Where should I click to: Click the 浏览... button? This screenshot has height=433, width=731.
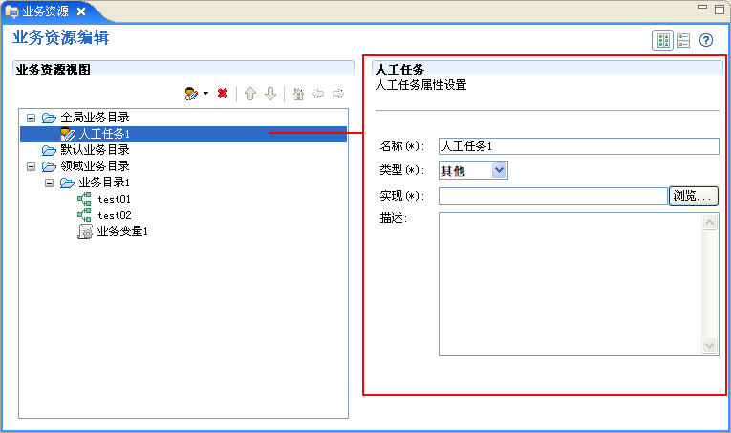click(693, 196)
